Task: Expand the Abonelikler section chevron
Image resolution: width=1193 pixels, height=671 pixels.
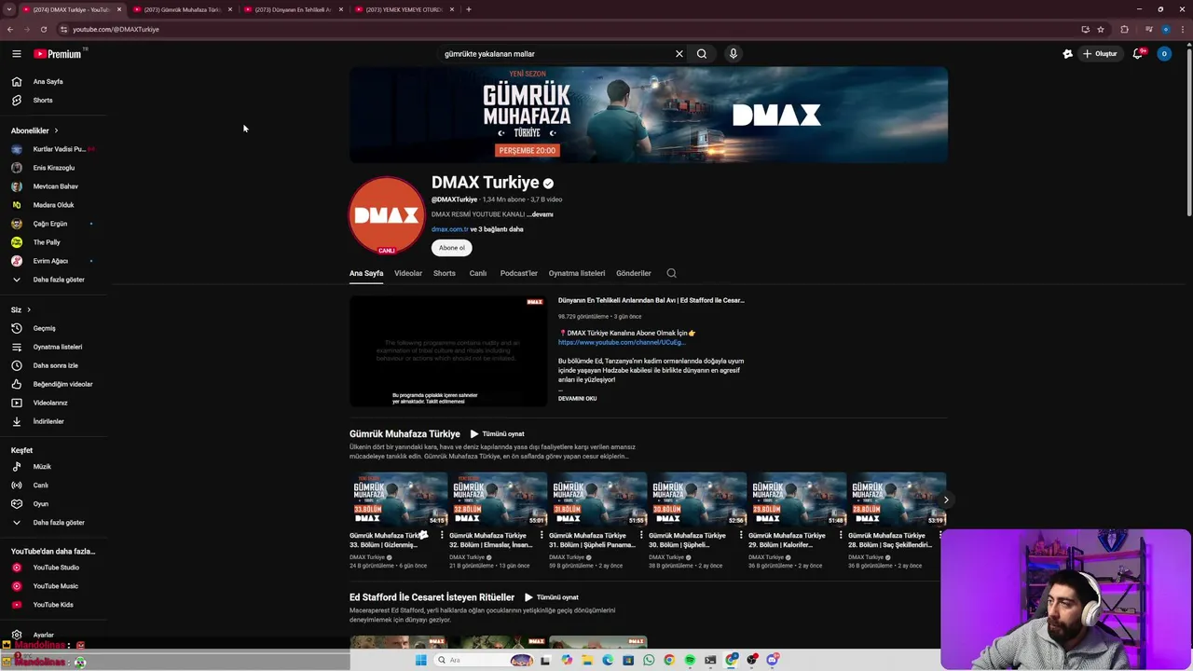Action: pyautogui.click(x=56, y=130)
